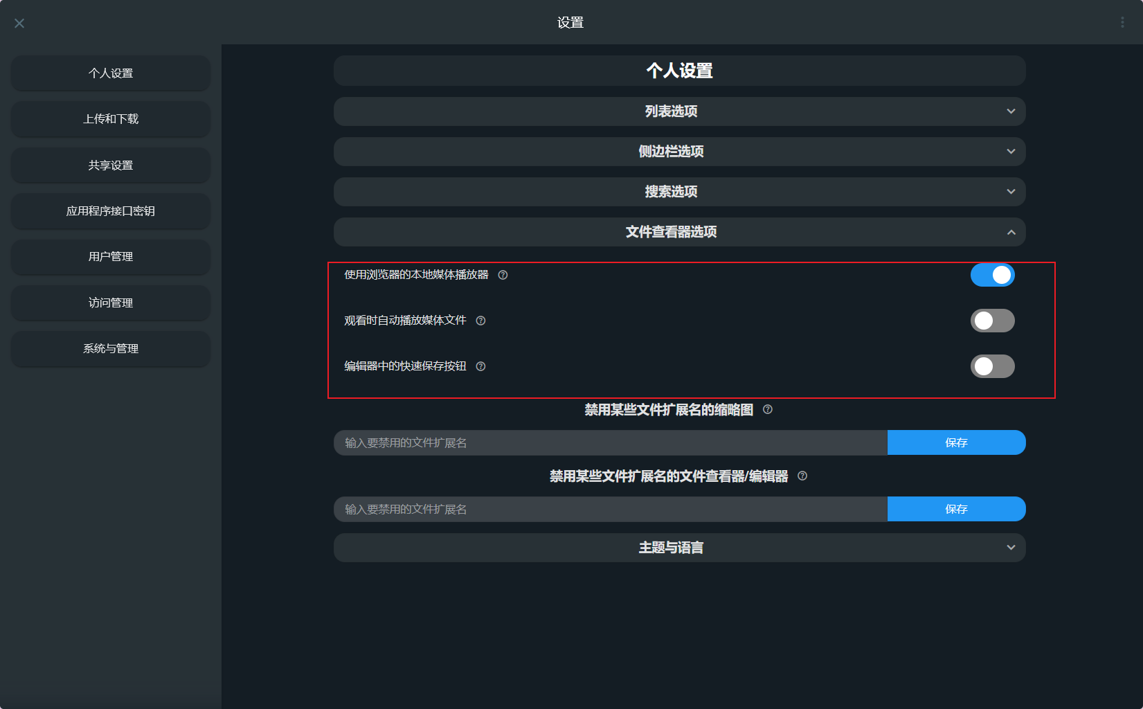This screenshot has height=709, width=1143.
Task: Click the help icon next to 禁用某些文件扩展名的缩略图
Action: coord(767,409)
